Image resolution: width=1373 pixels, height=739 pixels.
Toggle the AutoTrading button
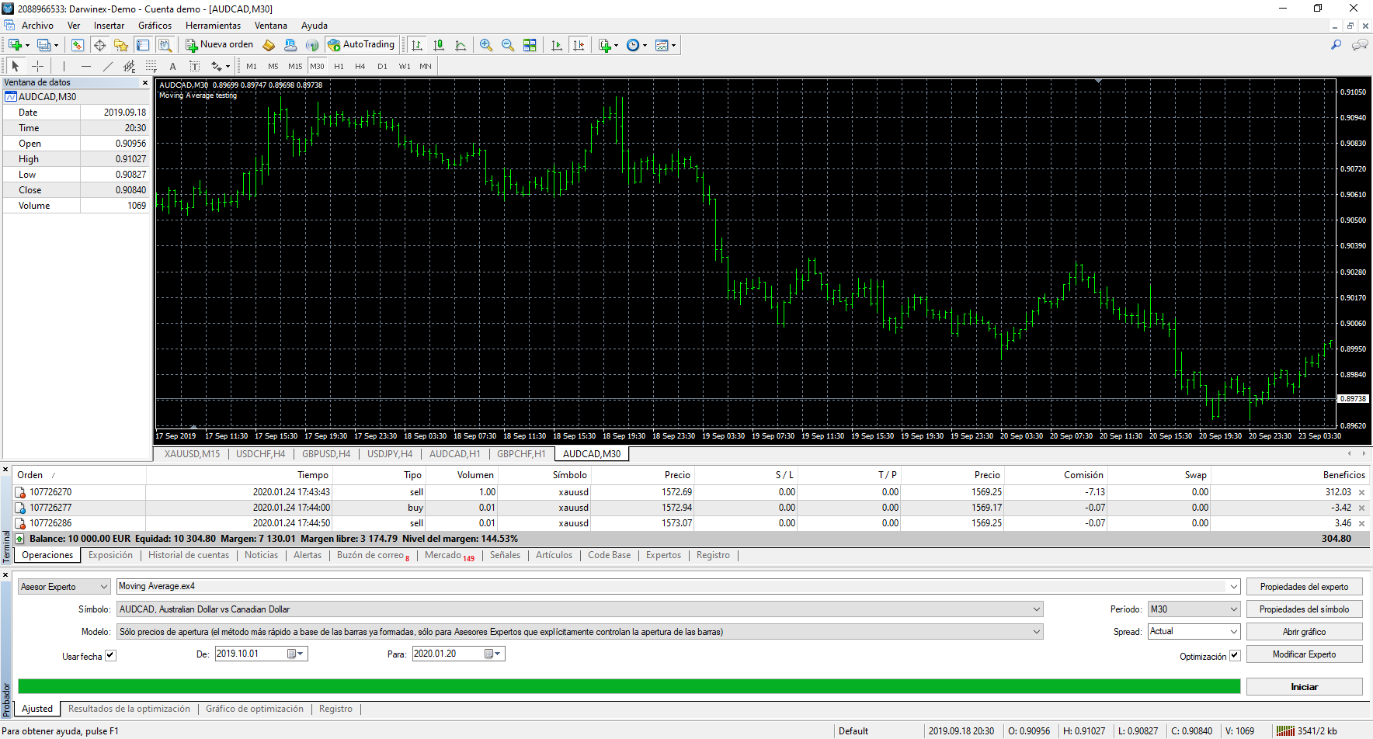coord(362,45)
